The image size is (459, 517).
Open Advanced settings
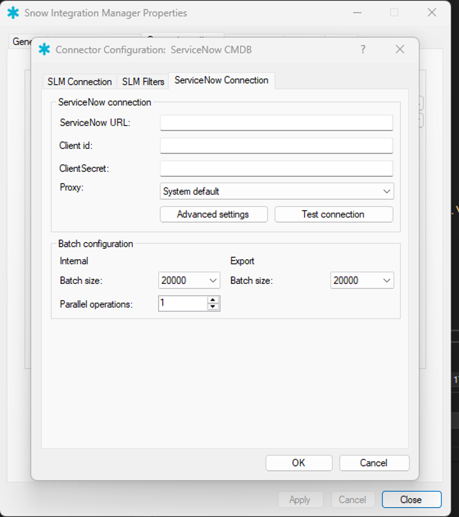click(214, 214)
